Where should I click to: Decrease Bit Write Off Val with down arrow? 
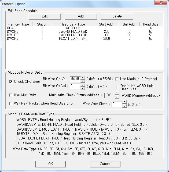[83, 88]
